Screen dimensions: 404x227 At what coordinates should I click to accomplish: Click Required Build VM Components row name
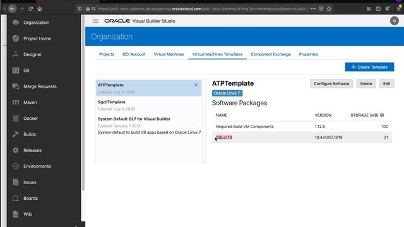[244, 127]
